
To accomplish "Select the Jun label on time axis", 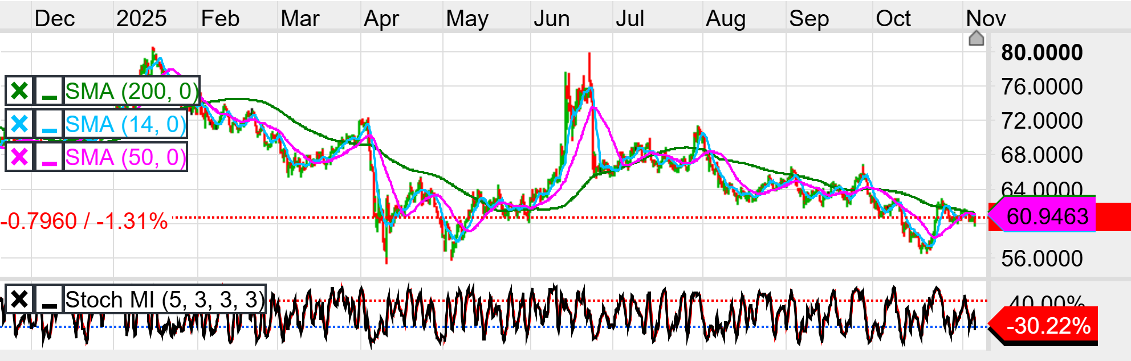I will (551, 19).
